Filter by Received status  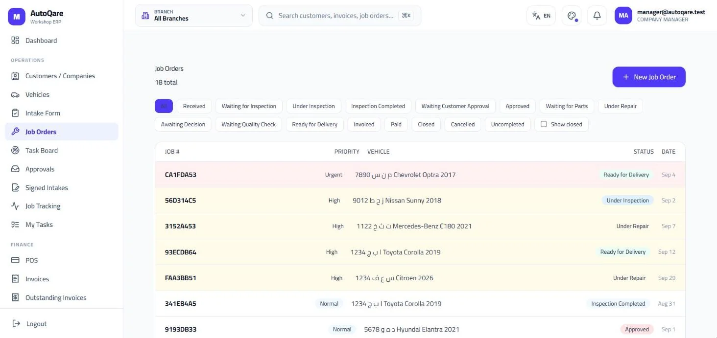[x=194, y=106]
